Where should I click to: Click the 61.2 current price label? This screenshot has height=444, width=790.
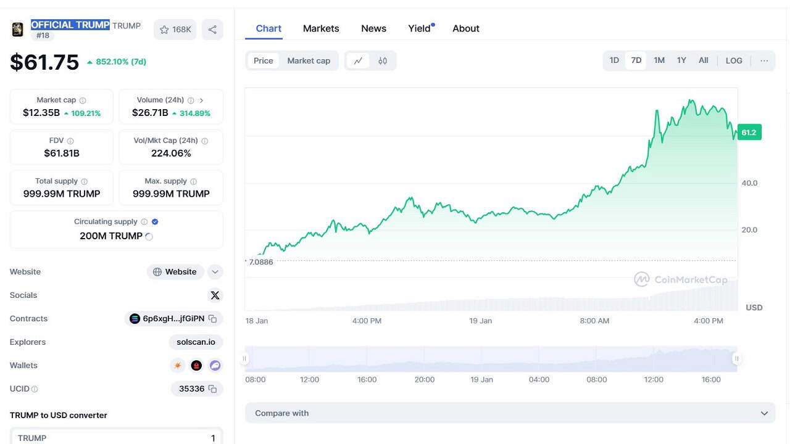[749, 132]
